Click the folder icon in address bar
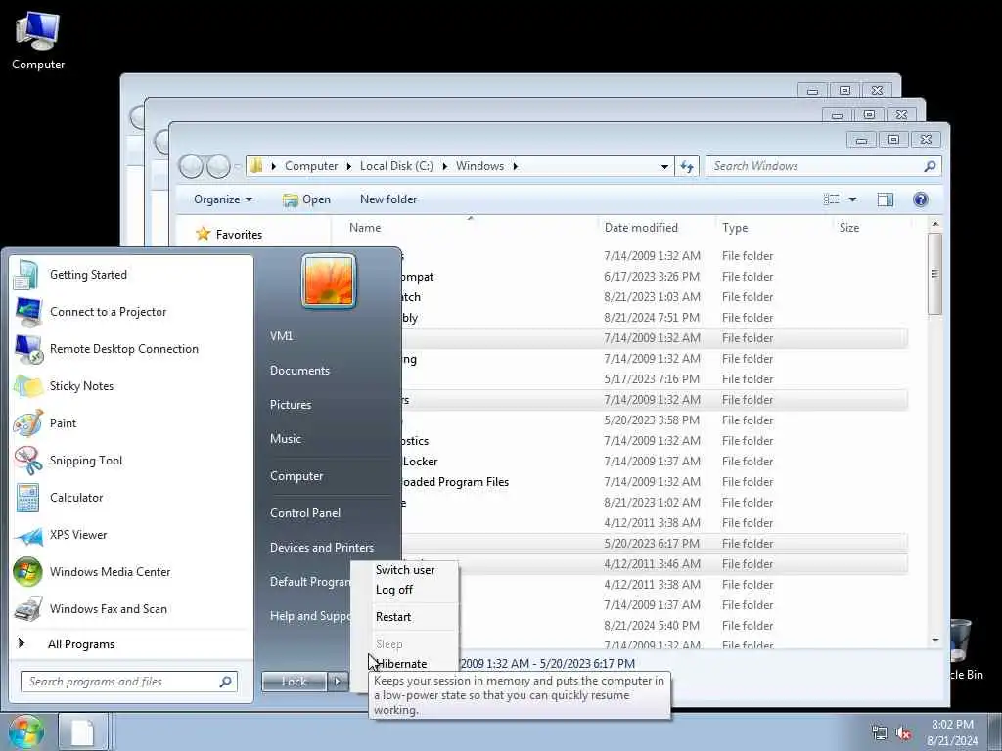This screenshot has width=1002, height=751. click(x=255, y=166)
